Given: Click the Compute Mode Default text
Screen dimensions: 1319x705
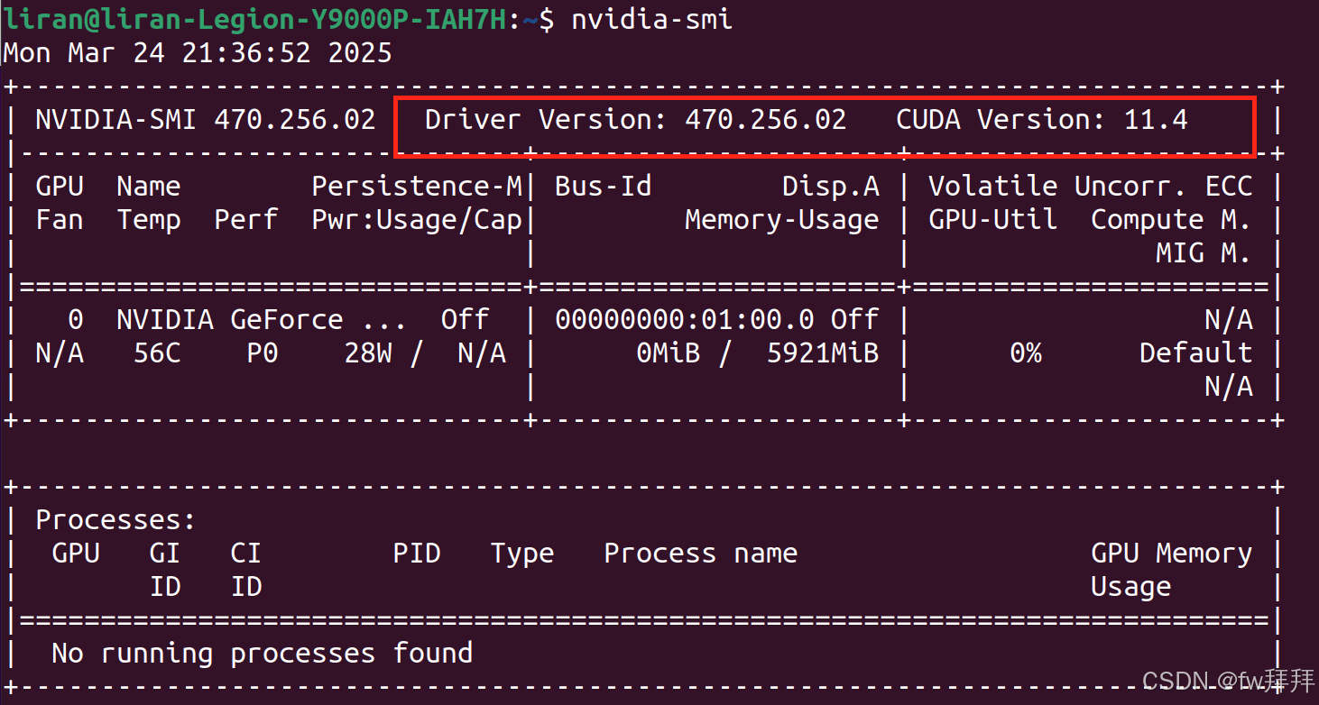Looking at the screenshot, I should click(1195, 352).
